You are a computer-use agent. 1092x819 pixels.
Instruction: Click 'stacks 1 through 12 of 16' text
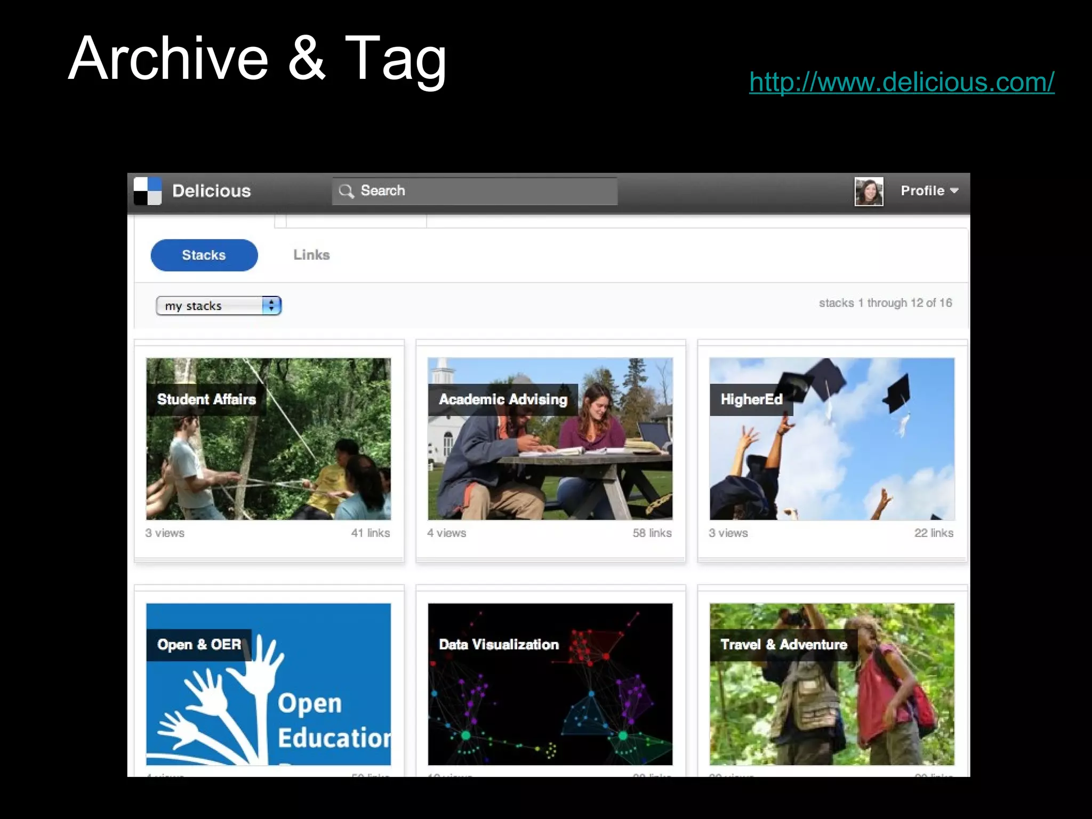pyautogui.click(x=885, y=303)
